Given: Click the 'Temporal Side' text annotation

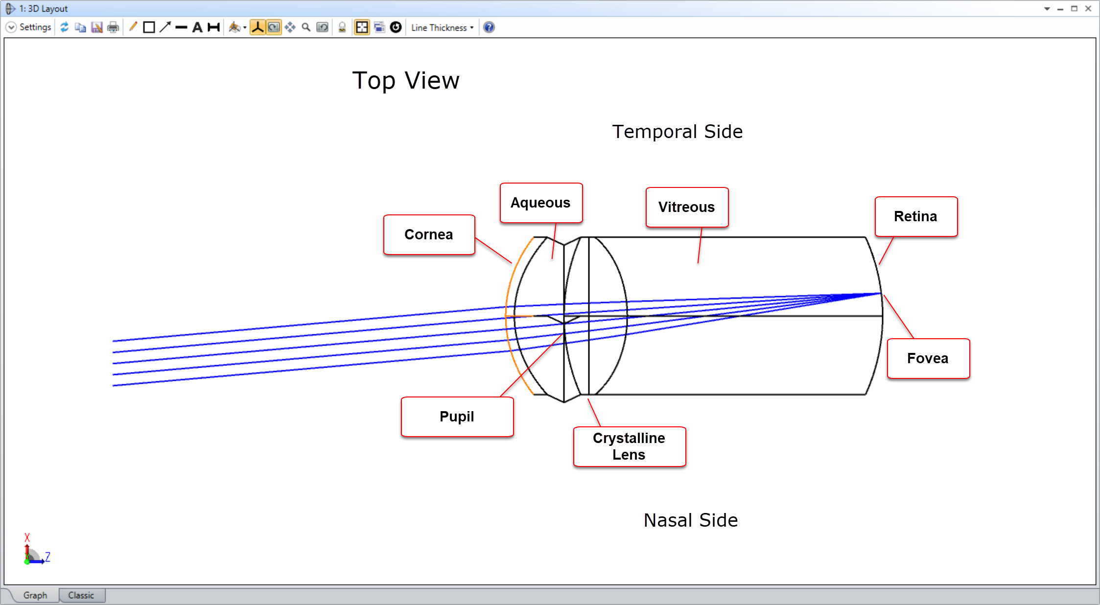Looking at the screenshot, I should tap(678, 132).
